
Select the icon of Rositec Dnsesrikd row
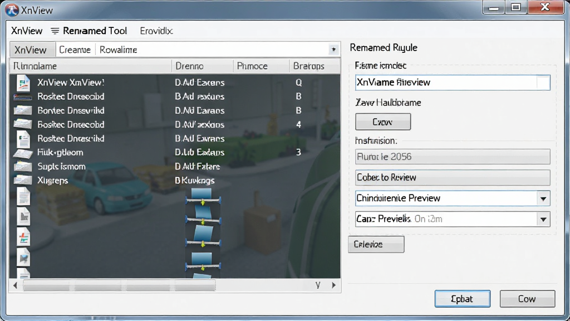click(x=23, y=139)
